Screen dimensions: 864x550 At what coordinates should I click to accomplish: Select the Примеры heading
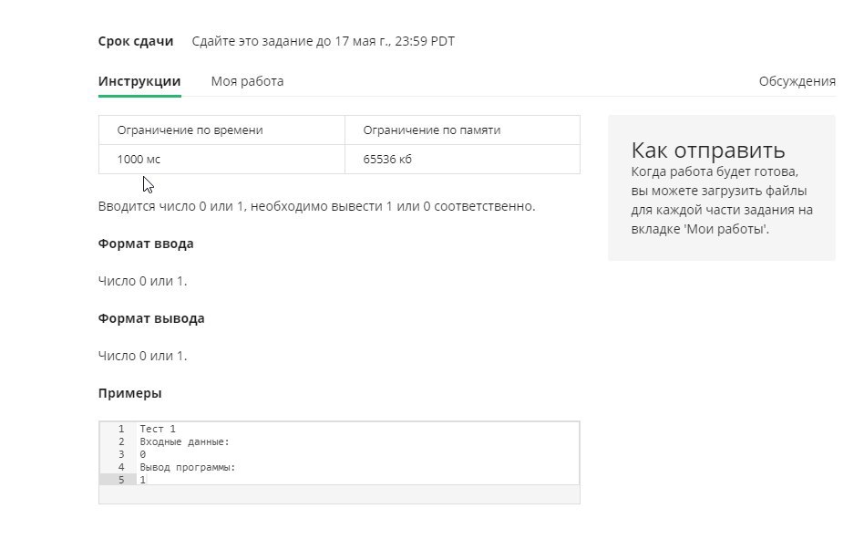(x=130, y=393)
